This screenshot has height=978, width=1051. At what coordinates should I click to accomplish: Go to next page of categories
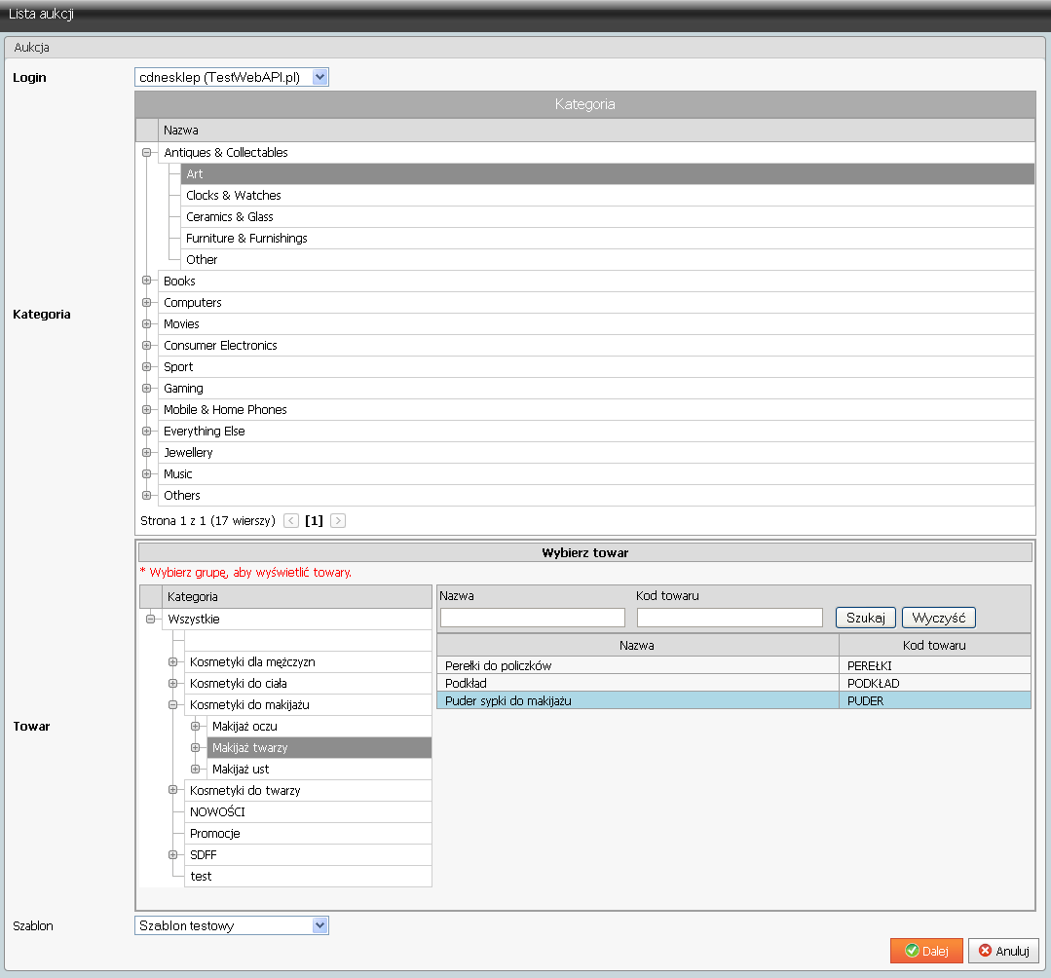coord(338,521)
